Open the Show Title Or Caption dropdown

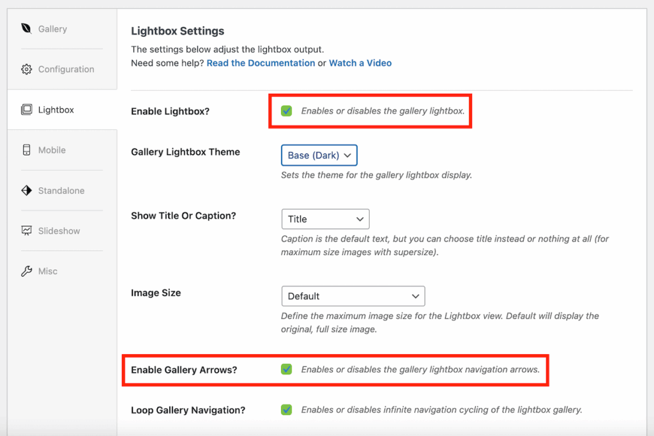click(325, 219)
